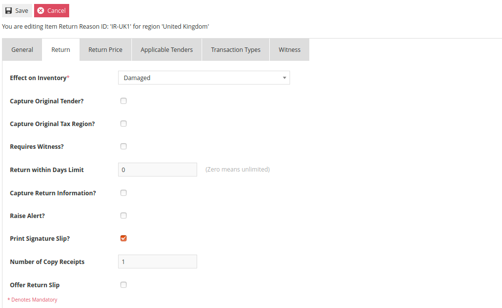The width and height of the screenshot is (502, 308).
Task: Click the 'Raise Alert?' label
Action: click(x=27, y=216)
